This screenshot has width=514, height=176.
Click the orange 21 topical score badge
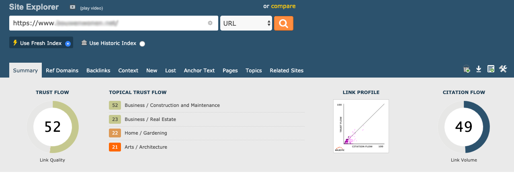(115, 147)
